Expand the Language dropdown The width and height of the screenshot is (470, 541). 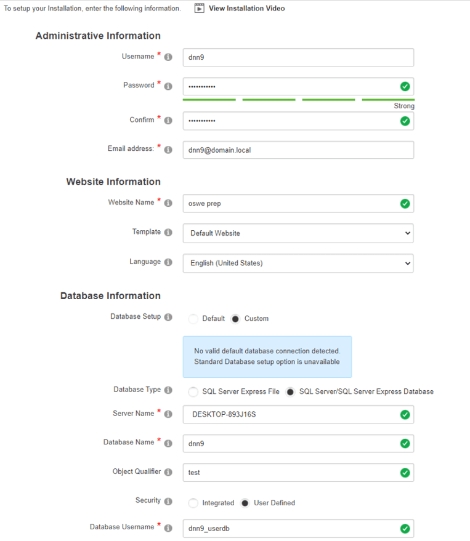tap(298, 263)
